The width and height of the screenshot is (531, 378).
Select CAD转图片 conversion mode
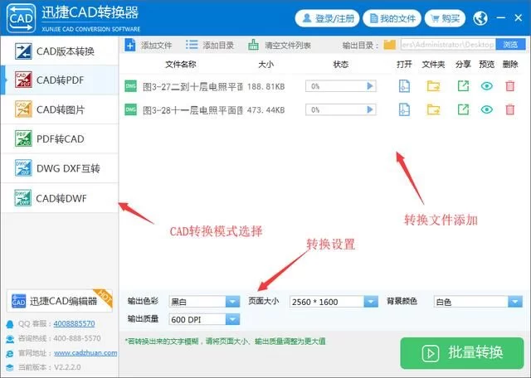coord(60,109)
